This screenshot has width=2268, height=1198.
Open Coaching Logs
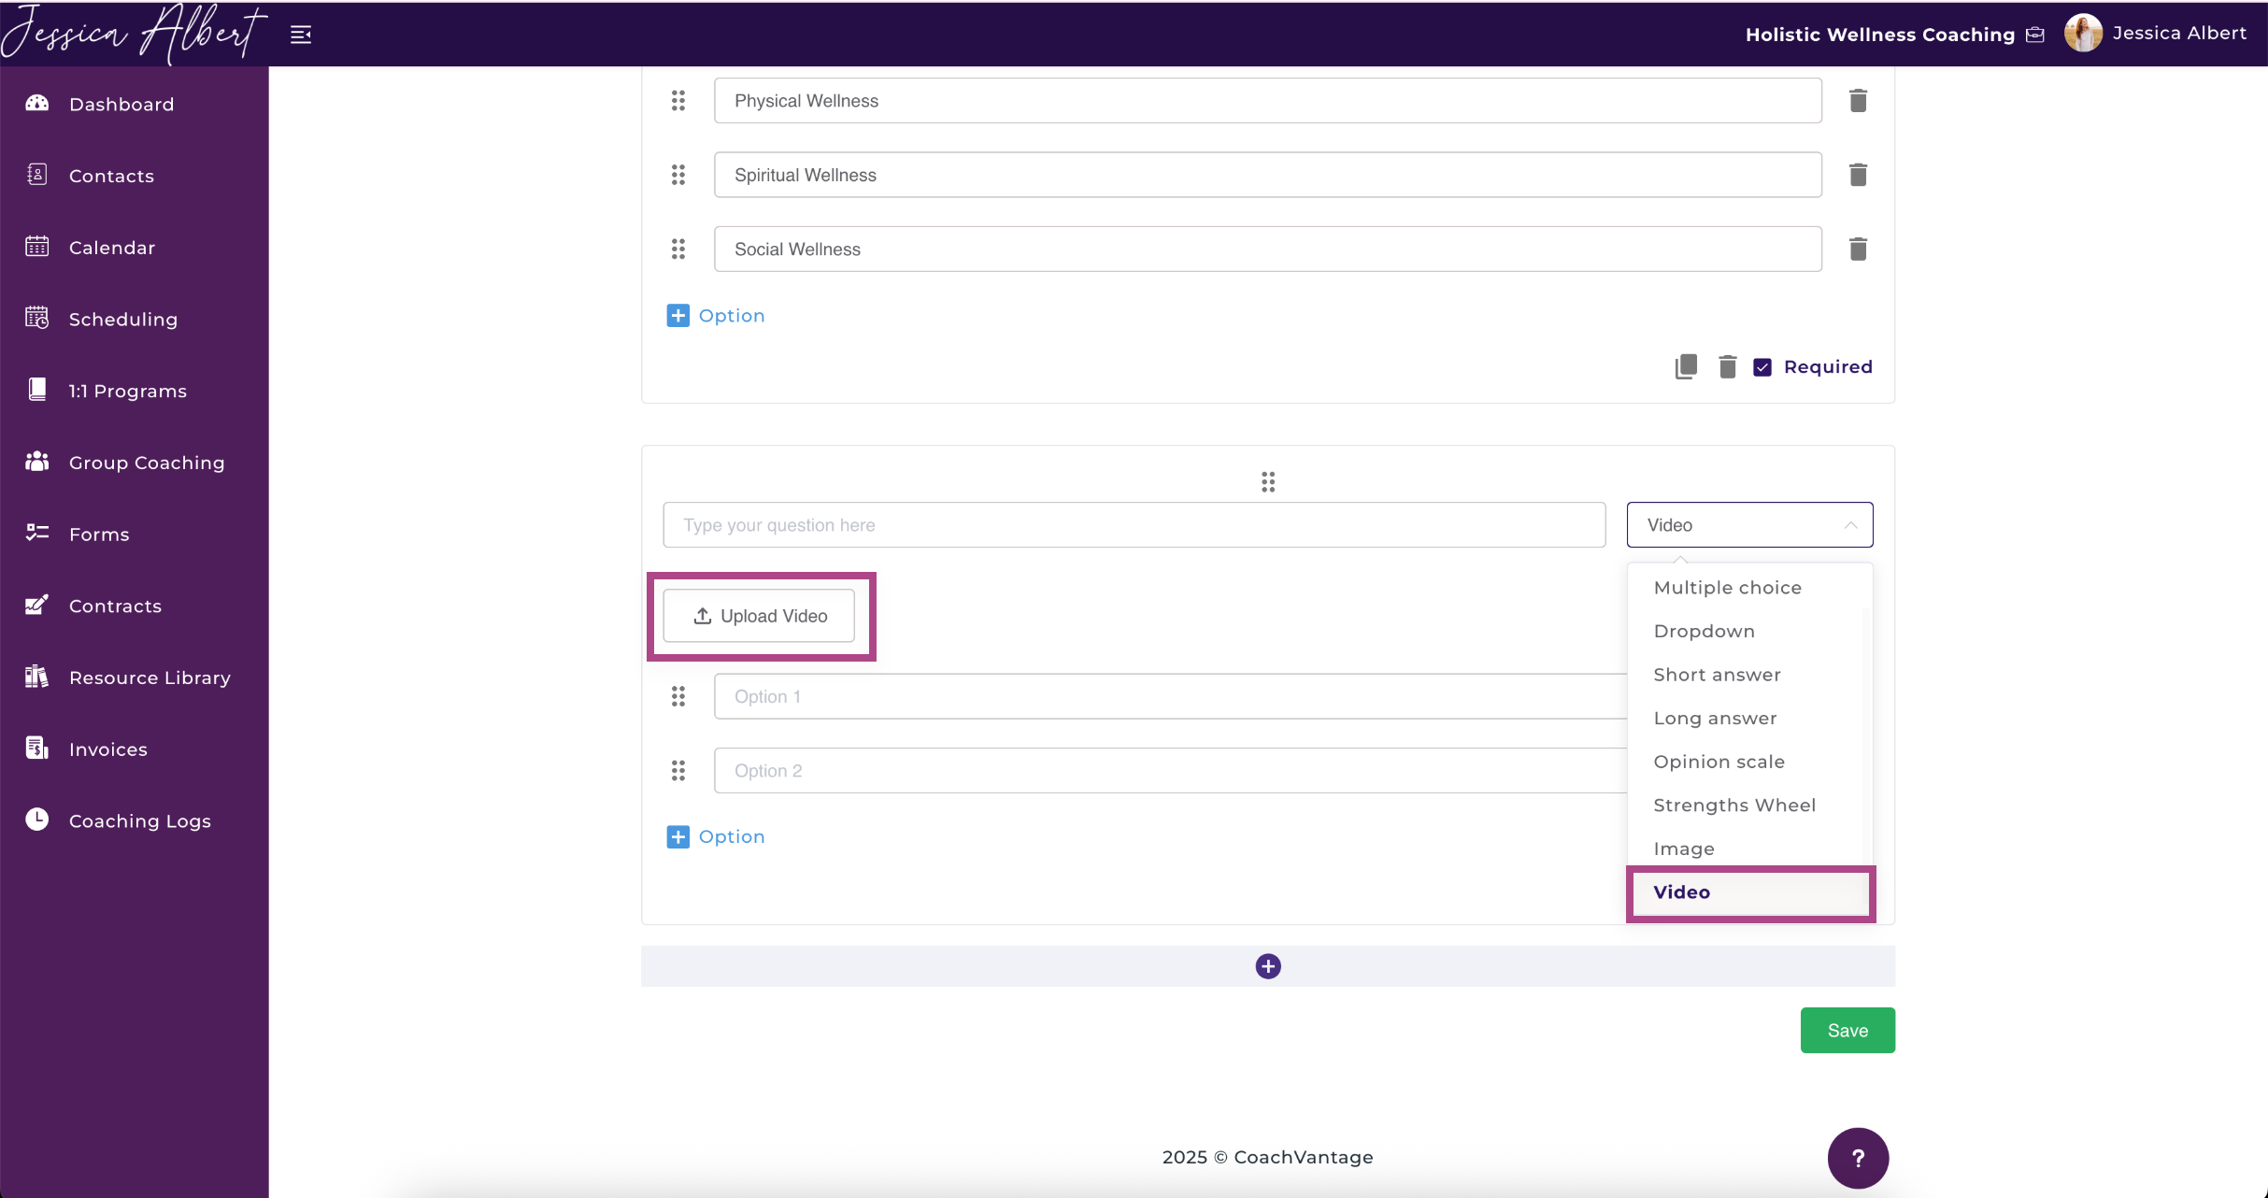coord(140,820)
